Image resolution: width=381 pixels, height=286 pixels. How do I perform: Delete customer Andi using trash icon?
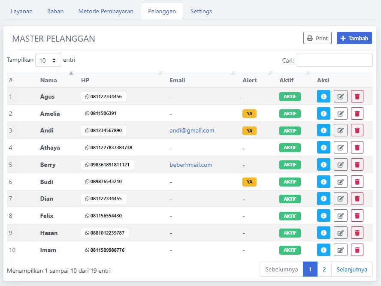point(357,130)
